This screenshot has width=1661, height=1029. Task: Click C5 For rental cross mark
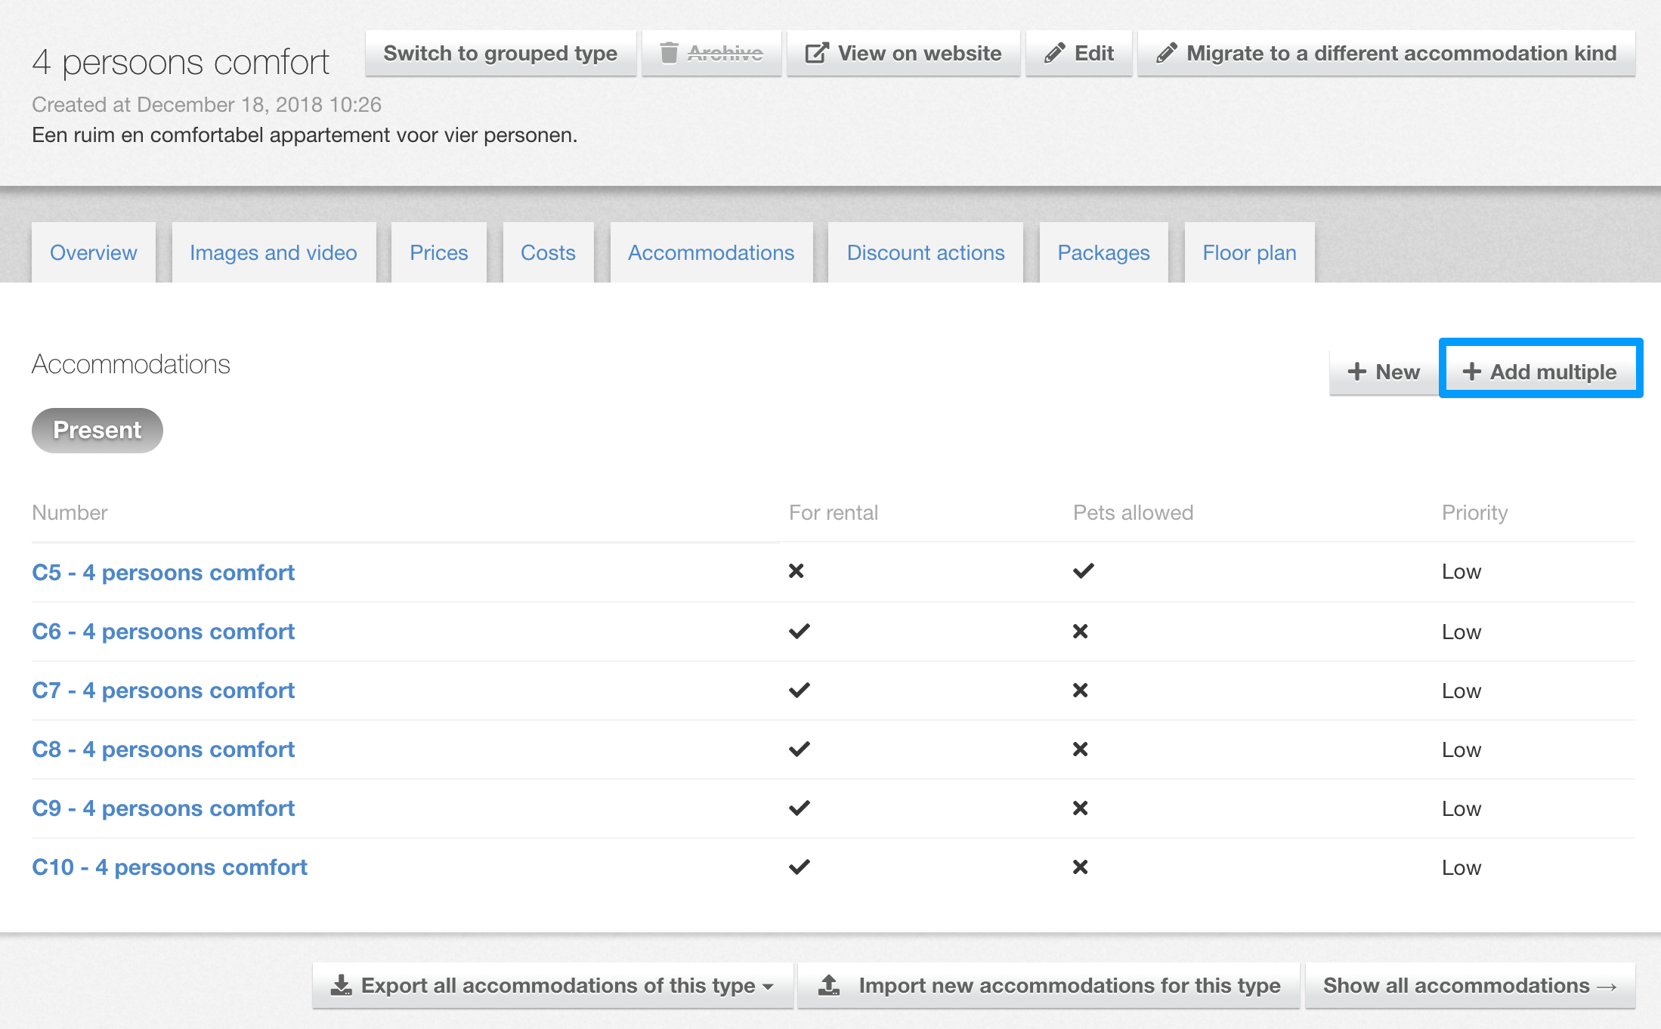click(796, 571)
